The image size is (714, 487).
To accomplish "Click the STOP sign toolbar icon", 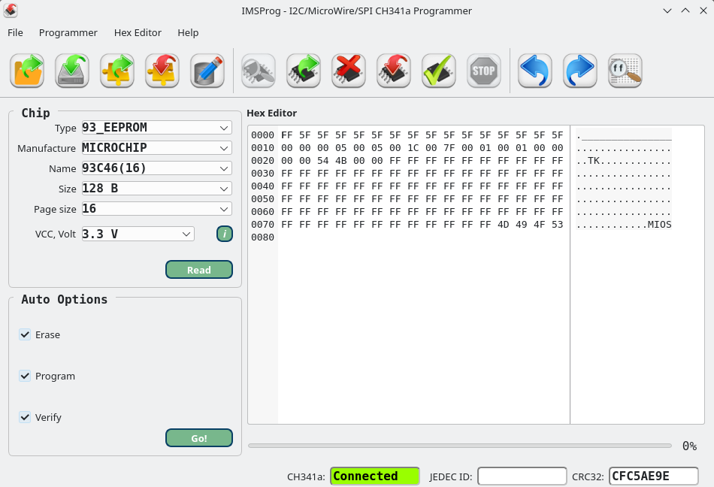I will pos(483,71).
